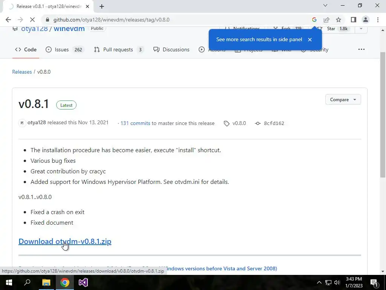Image resolution: width=386 pixels, height=290 pixels.
Task: Open Windows taskbar search
Action: point(27,282)
